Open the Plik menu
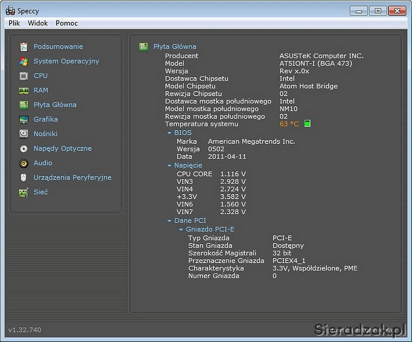 point(14,23)
